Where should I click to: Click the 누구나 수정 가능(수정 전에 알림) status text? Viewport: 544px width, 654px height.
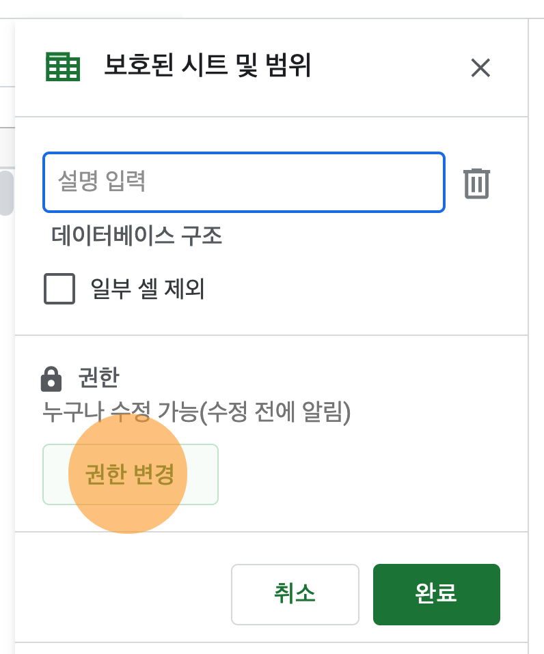tap(196, 412)
